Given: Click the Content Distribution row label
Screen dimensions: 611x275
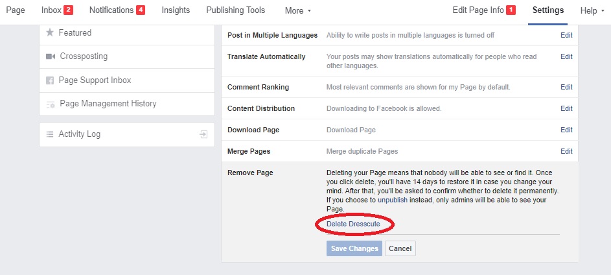Looking at the screenshot, I should [x=261, y=108].
